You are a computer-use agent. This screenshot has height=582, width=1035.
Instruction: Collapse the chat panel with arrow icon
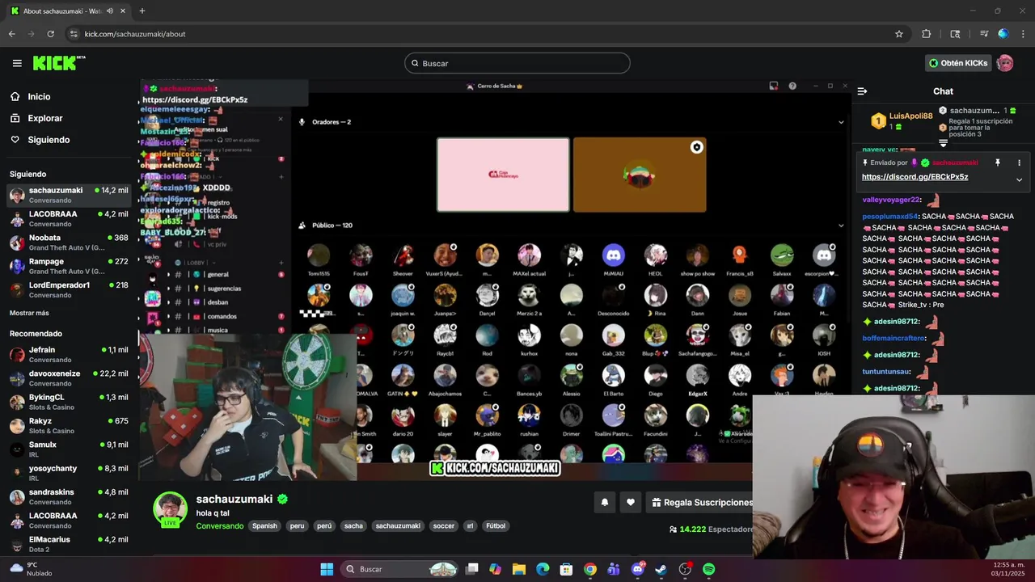862,91
